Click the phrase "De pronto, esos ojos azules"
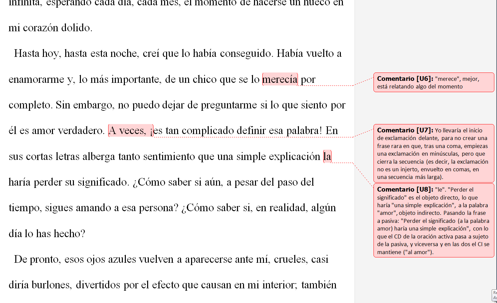Viewport: 497px width, 303px height. click(x=75, y=259)
